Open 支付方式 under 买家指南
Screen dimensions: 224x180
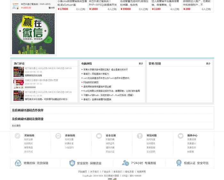coord(28,151)
